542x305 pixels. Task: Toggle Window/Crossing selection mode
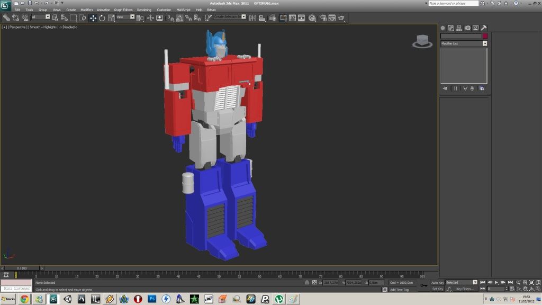point(82,18)
